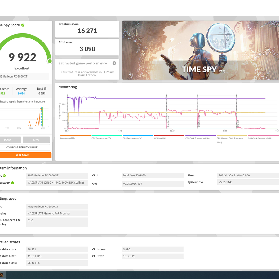Click COMPARE RESULT ONLINE button
279x279 pixels.
(x=24, y=147)
